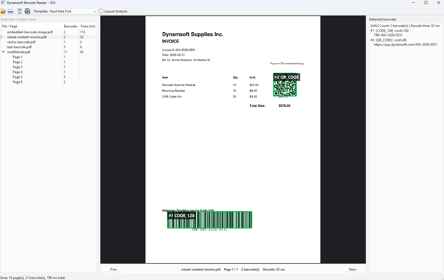
Task: Select the #1 [CODE_128] conf=100 result
Action: (x=389, y=31)
